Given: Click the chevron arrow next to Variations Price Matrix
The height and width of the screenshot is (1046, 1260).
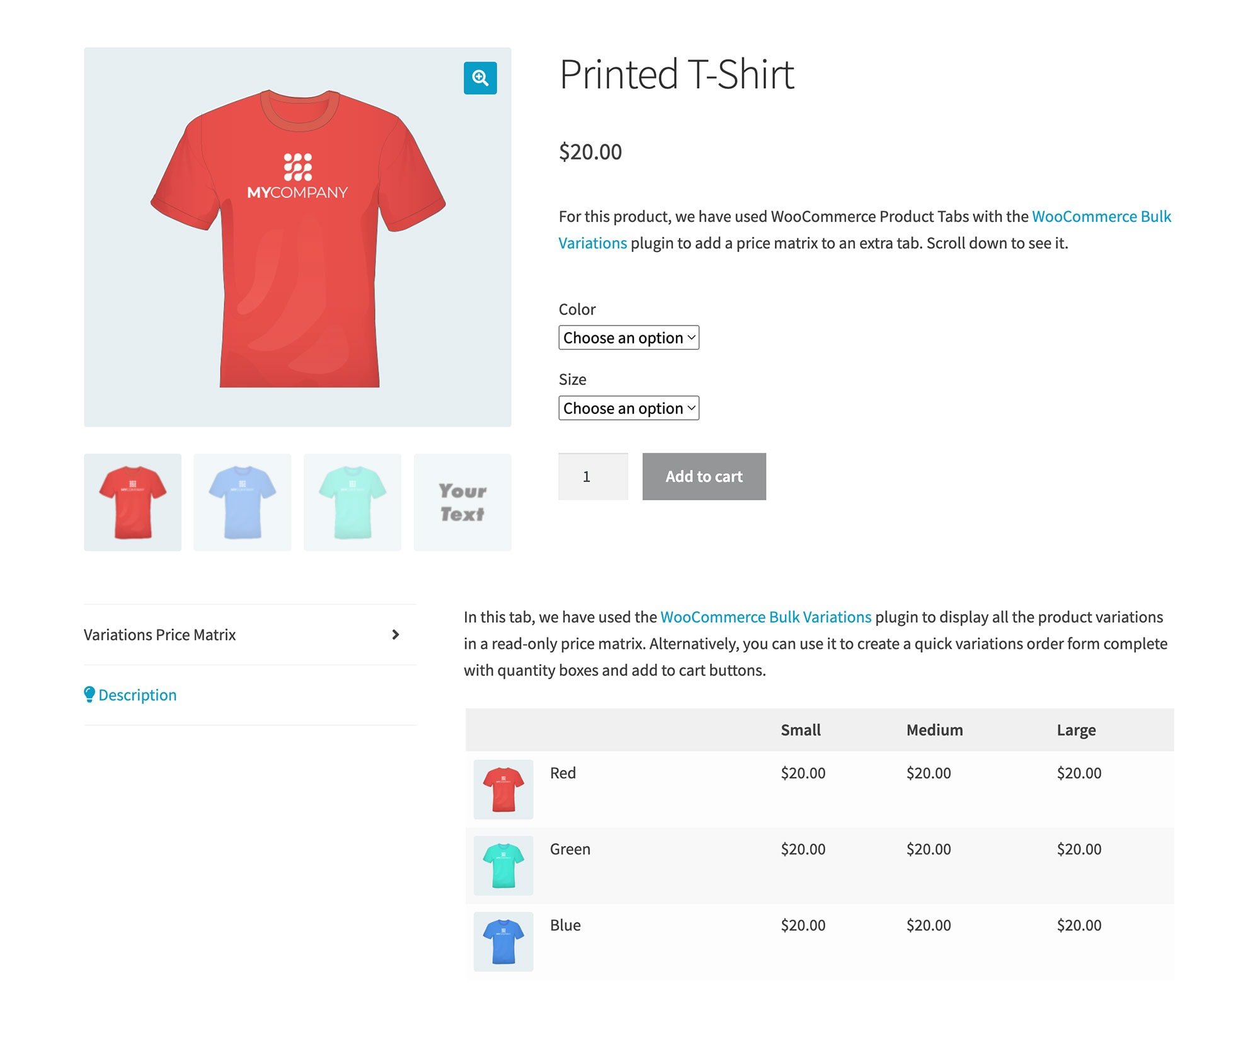Looking at the screenshot, I should [x=395, y=635].
